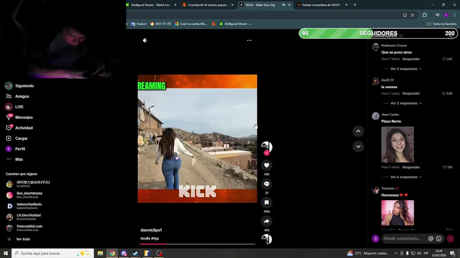Open new browser tab plus

(355, 5)
